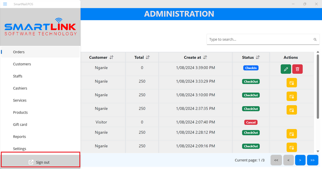Click the hamburger menu icon
Viewport: 322px width, 169px height.
click(x=5, y=4)
